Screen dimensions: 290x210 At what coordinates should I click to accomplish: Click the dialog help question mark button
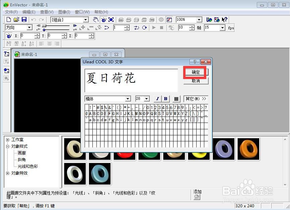click(195, 62)
